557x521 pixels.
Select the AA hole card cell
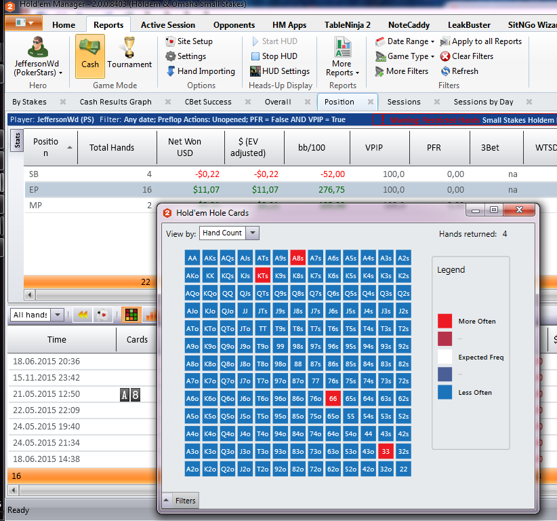(192, 258)
